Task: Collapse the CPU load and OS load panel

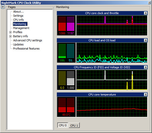Action: click(x=146, y=40)
